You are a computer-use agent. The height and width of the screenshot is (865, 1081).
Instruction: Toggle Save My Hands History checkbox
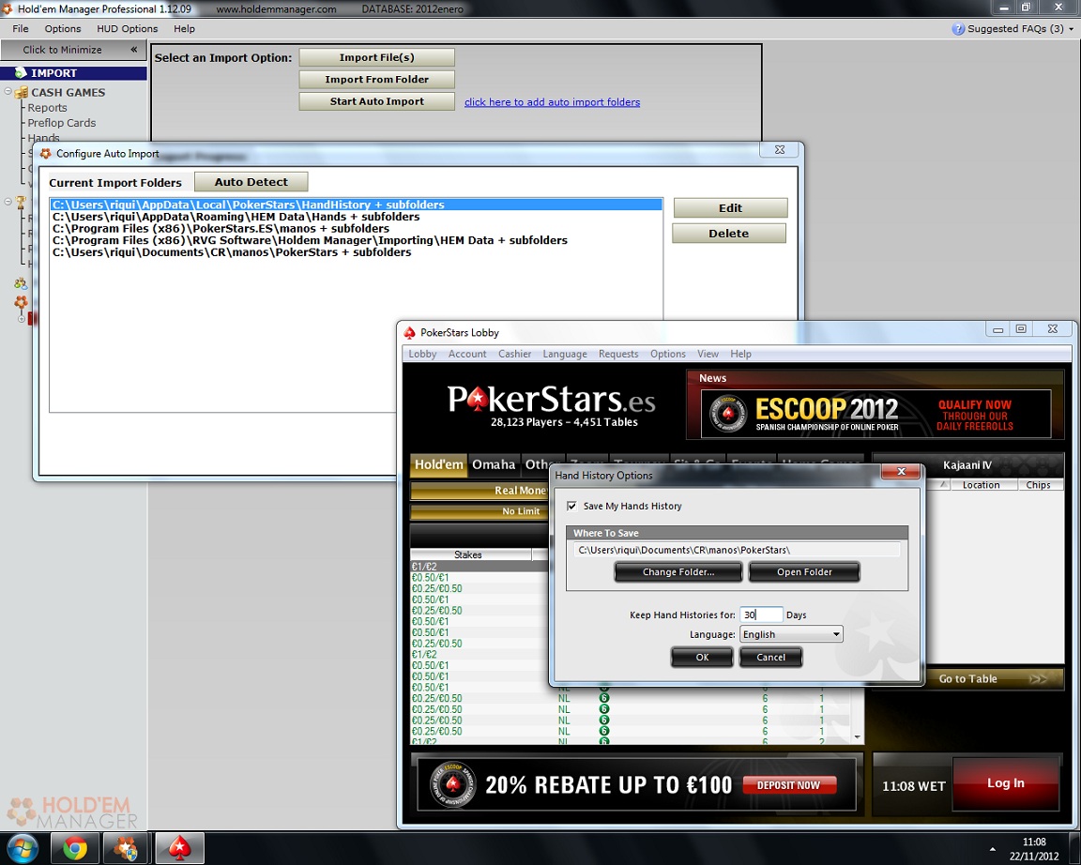click(x=571, y=506)
